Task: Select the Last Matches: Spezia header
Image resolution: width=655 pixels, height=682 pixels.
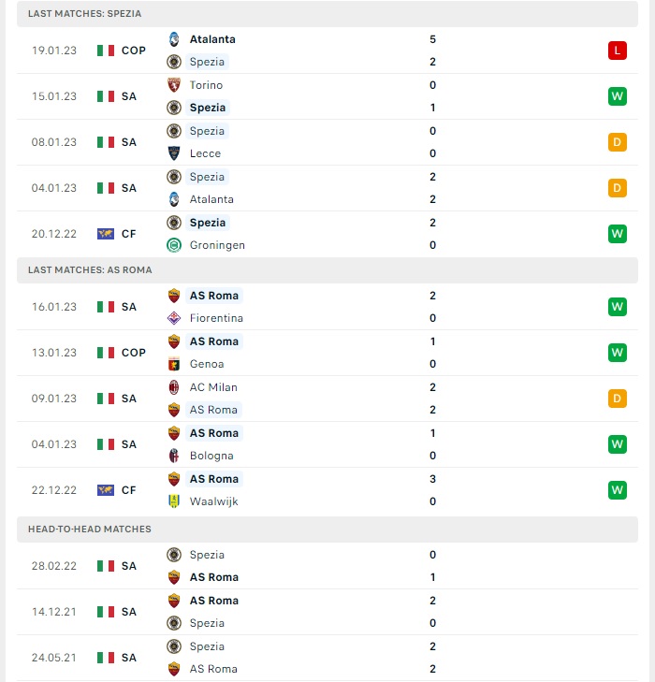Action: pyautogui.click(x=327, y=13)
